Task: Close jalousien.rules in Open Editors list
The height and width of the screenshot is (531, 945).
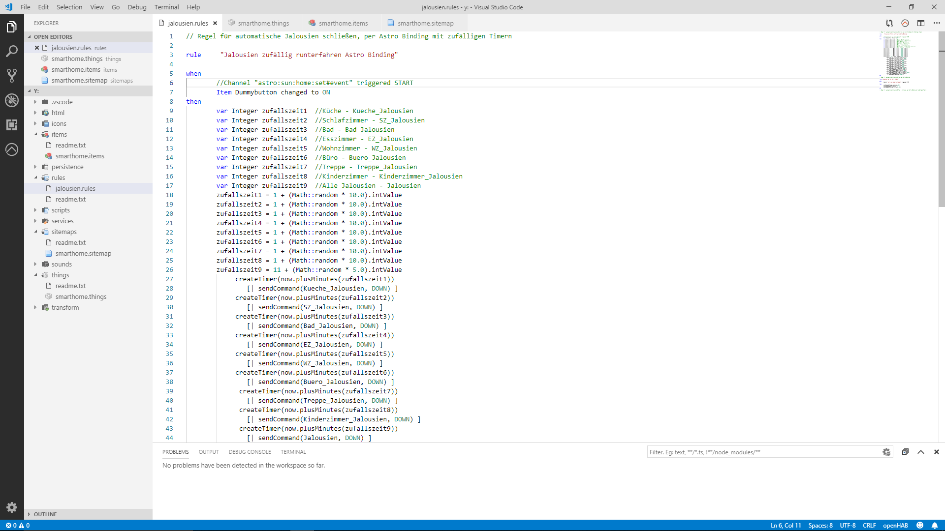Action: [37, 48]
